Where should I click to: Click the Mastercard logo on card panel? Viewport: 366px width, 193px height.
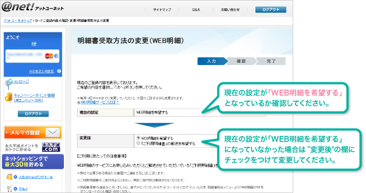point(49,56)
